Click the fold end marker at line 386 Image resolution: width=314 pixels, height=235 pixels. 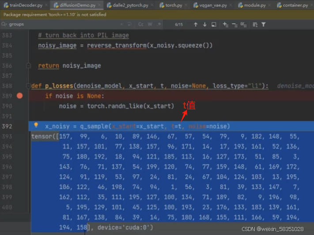coord(28,66)
